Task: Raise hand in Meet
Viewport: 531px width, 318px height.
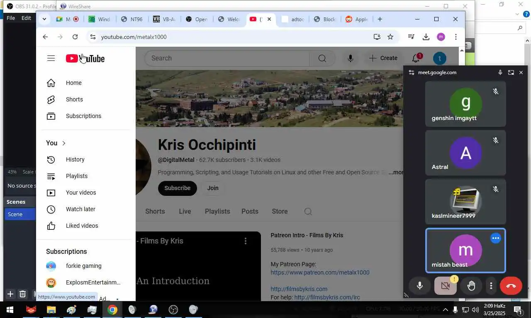Action: point(471,286)
